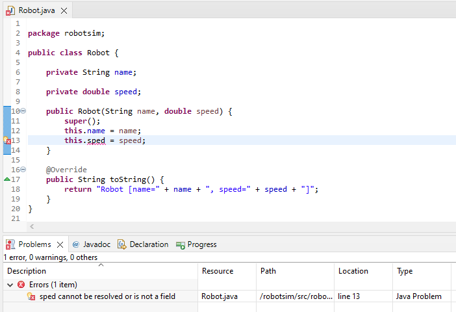The height and width of the screenshot is (312, 456).
Task: Click the Java file icon on Robot.java tab
Action: (10, 10)
